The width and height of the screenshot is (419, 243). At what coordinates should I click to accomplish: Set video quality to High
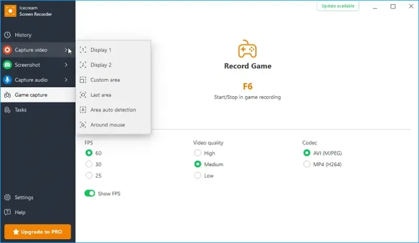click(x=197, y=153)
